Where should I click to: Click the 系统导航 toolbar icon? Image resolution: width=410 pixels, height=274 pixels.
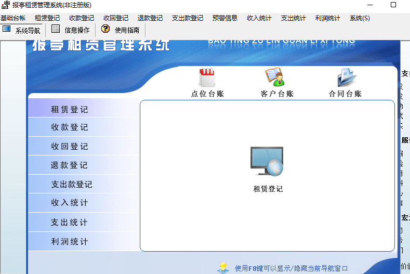7,29
